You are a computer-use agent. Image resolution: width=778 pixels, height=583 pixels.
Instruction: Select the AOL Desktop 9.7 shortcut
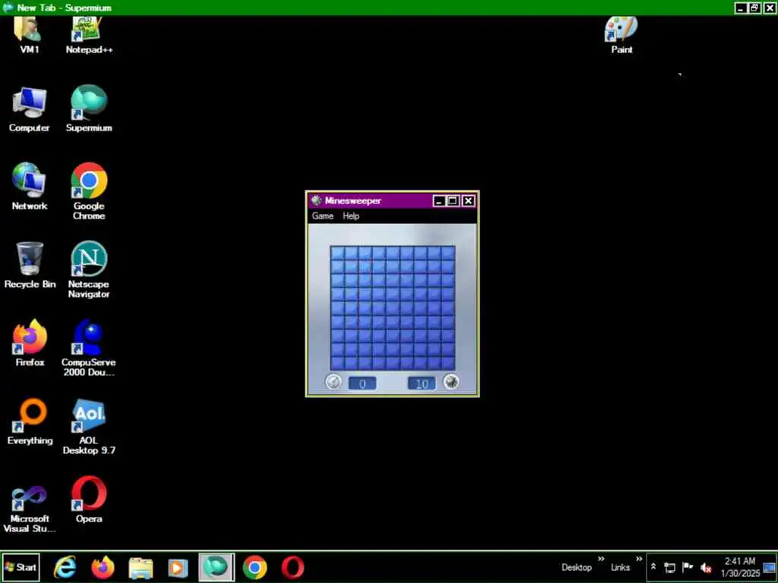[89, 427]
